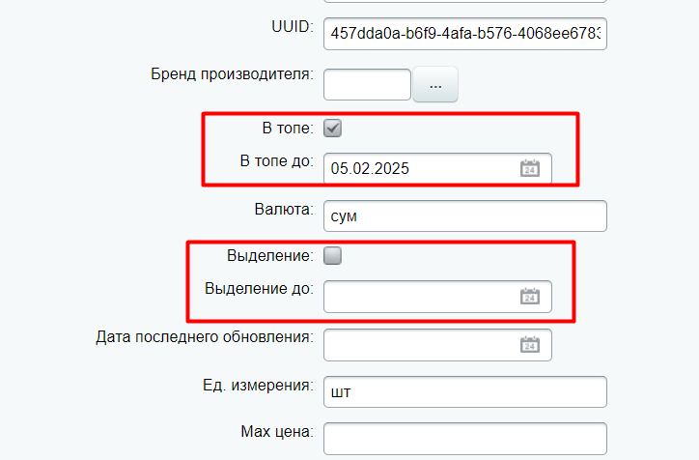The image size is (699, 460).
Task: Open brand selector with the ellipsis button
Action: tap(435, 84)
